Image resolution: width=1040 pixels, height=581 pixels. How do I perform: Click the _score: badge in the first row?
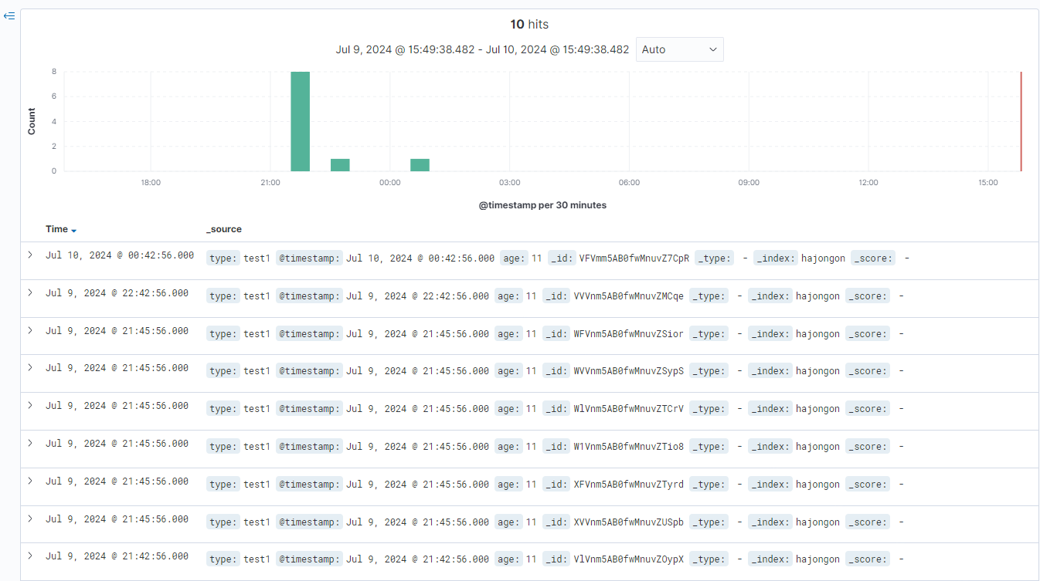(873, 258)
